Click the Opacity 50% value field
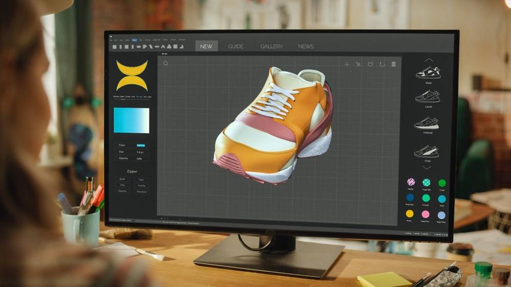The image size is (511, 287). pyautogui.click(x=140, y=159)
